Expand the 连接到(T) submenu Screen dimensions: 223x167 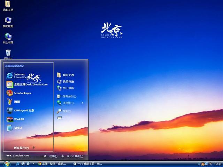pos(70,103)
